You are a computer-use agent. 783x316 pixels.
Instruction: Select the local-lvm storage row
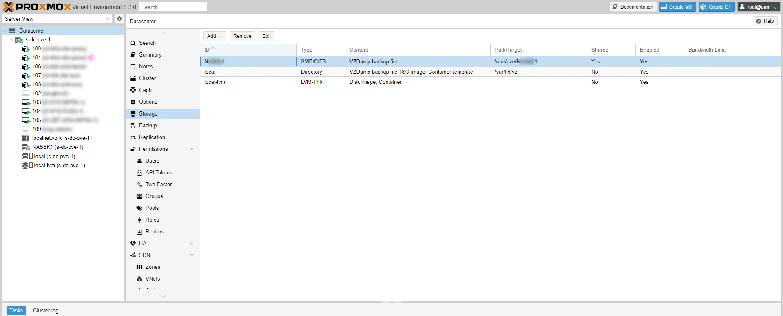(491, 82)
